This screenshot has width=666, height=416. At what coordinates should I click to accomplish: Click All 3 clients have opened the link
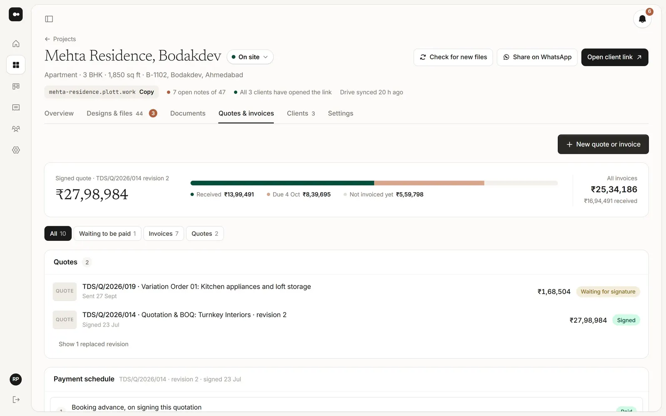pos(283,92)
